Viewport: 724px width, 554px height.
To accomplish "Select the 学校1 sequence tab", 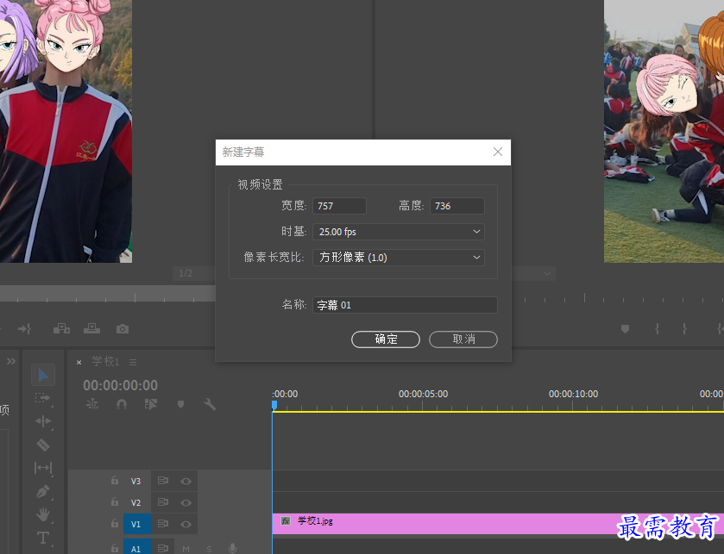I will click(105, 361).
